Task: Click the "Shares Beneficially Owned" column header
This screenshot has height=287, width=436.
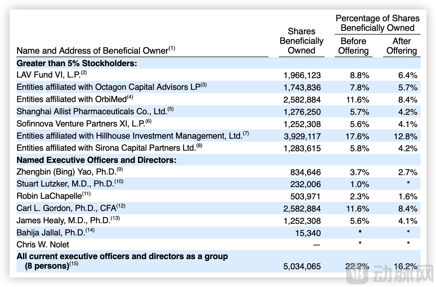Action: click(301, 41)
